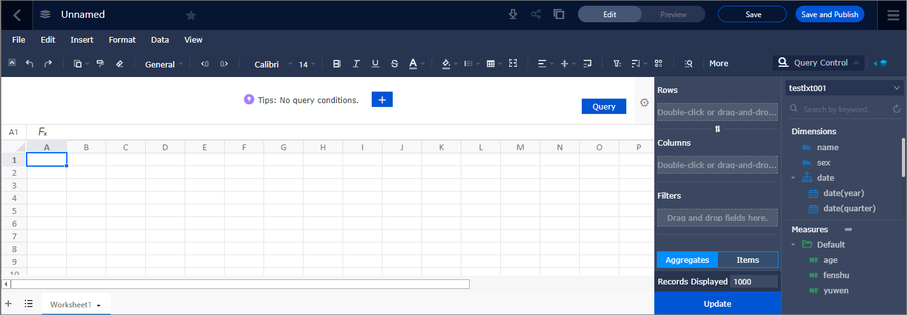The image size is (907, 315).
Task: Click the sort icon in toolbar
Action: [x=635, y=64]
